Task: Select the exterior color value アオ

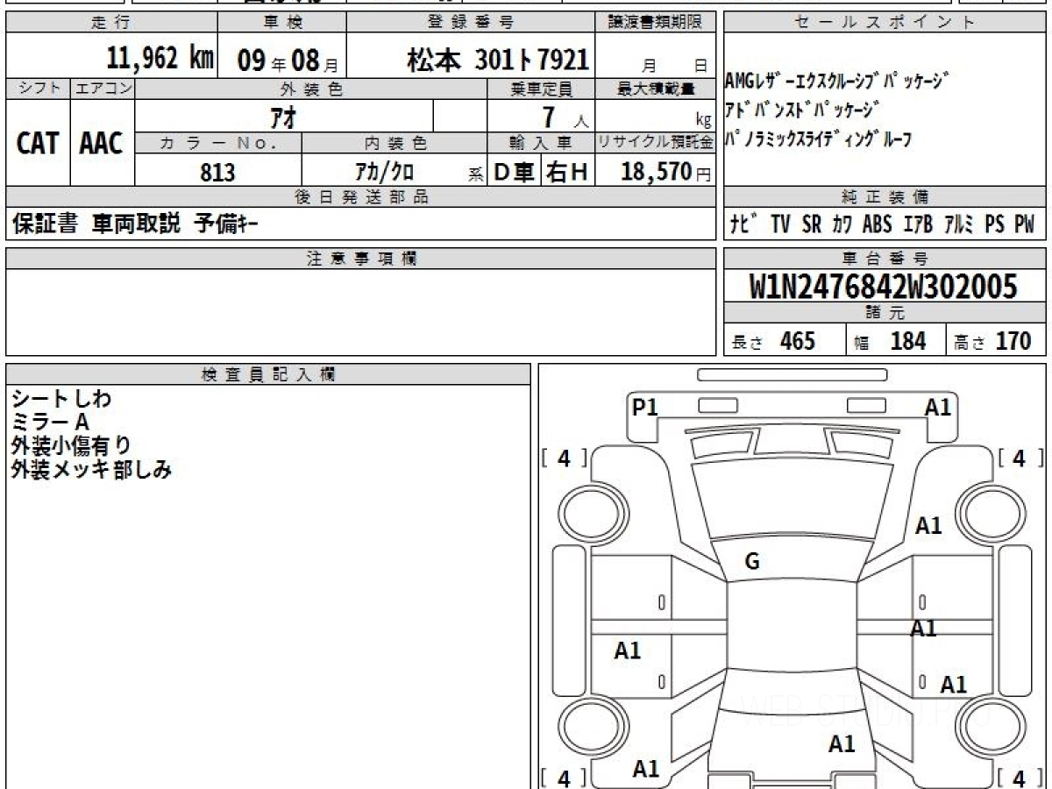Action: click(283, 117)
